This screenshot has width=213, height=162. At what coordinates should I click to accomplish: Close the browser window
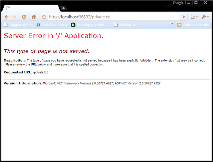[x=205, y=3]
